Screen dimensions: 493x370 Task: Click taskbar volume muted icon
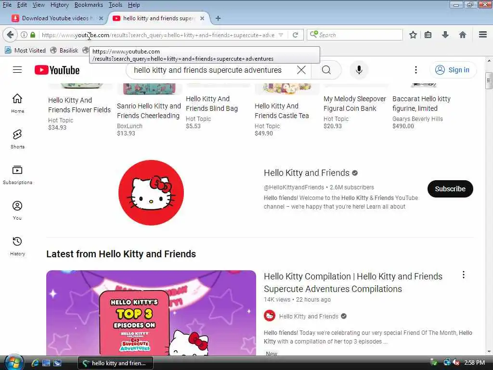(456, 363)
